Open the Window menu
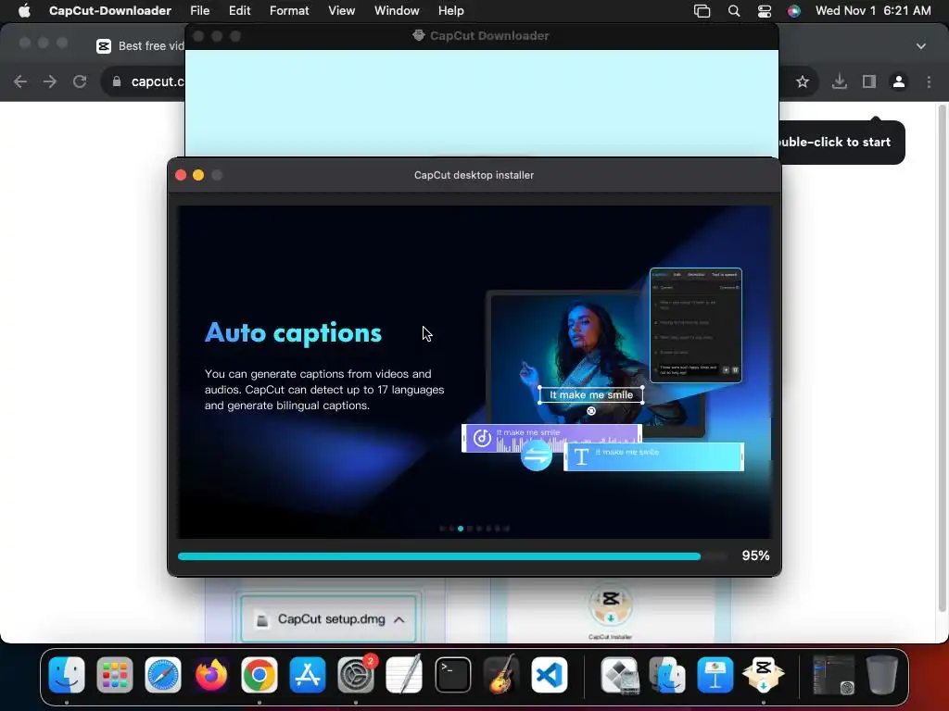The image size is (949, 711). (x=397, y=11)
